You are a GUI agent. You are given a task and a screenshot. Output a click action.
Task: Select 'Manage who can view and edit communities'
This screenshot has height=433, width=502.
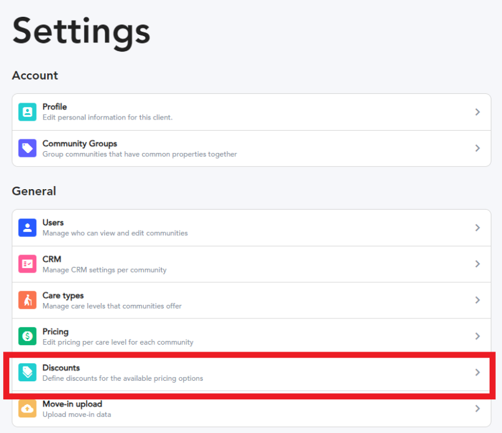pos(115,233)
